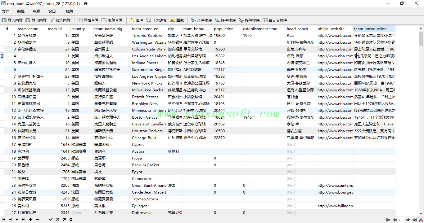The width and height of the screenshot is (424, 223).
Task: Click 移除排序 to remove sorting
Action: click(249, 20)
